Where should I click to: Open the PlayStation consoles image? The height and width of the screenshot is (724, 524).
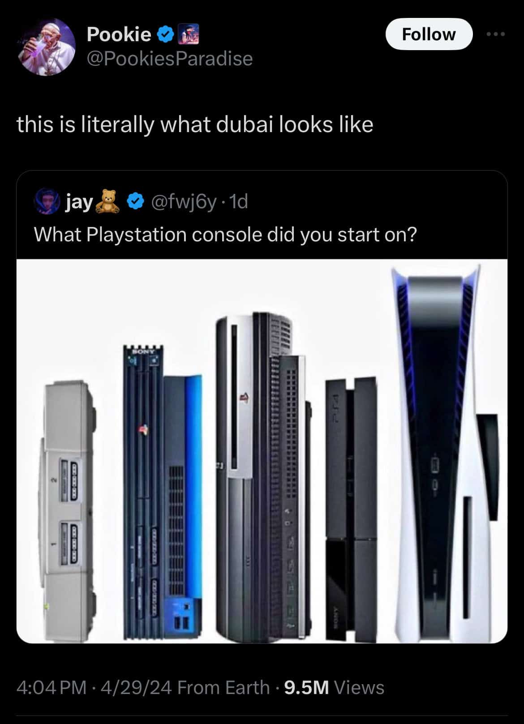(x=262, y=451)
